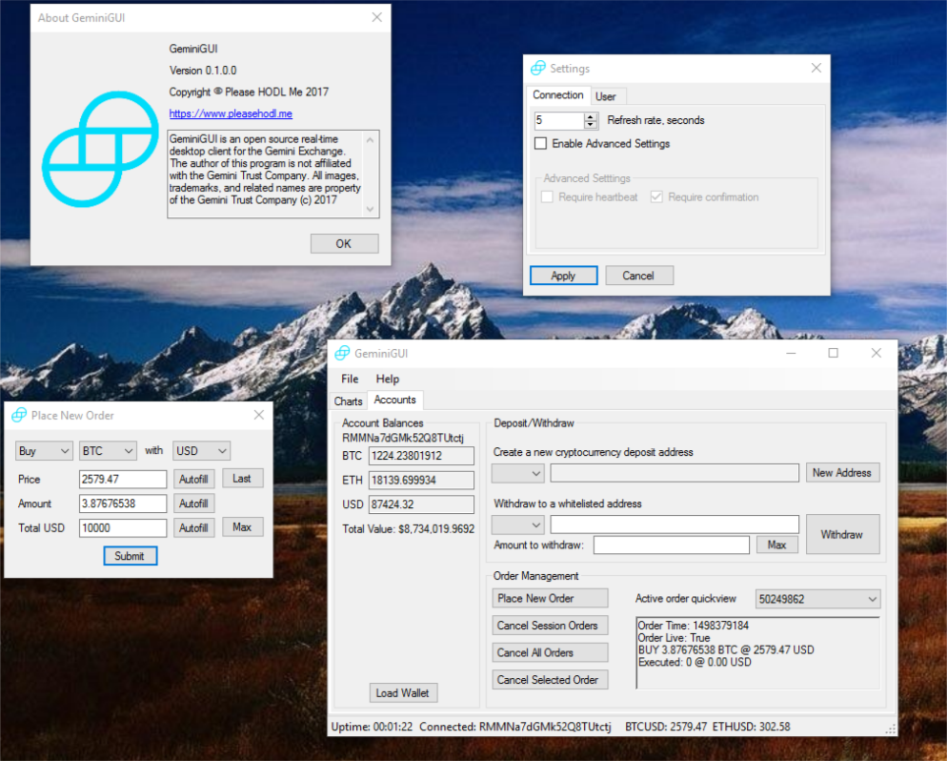This screenshot has height=761, width=947.
Task: Click Cancel All Orders
Action: pyautogui.click(x=550, y=653)
